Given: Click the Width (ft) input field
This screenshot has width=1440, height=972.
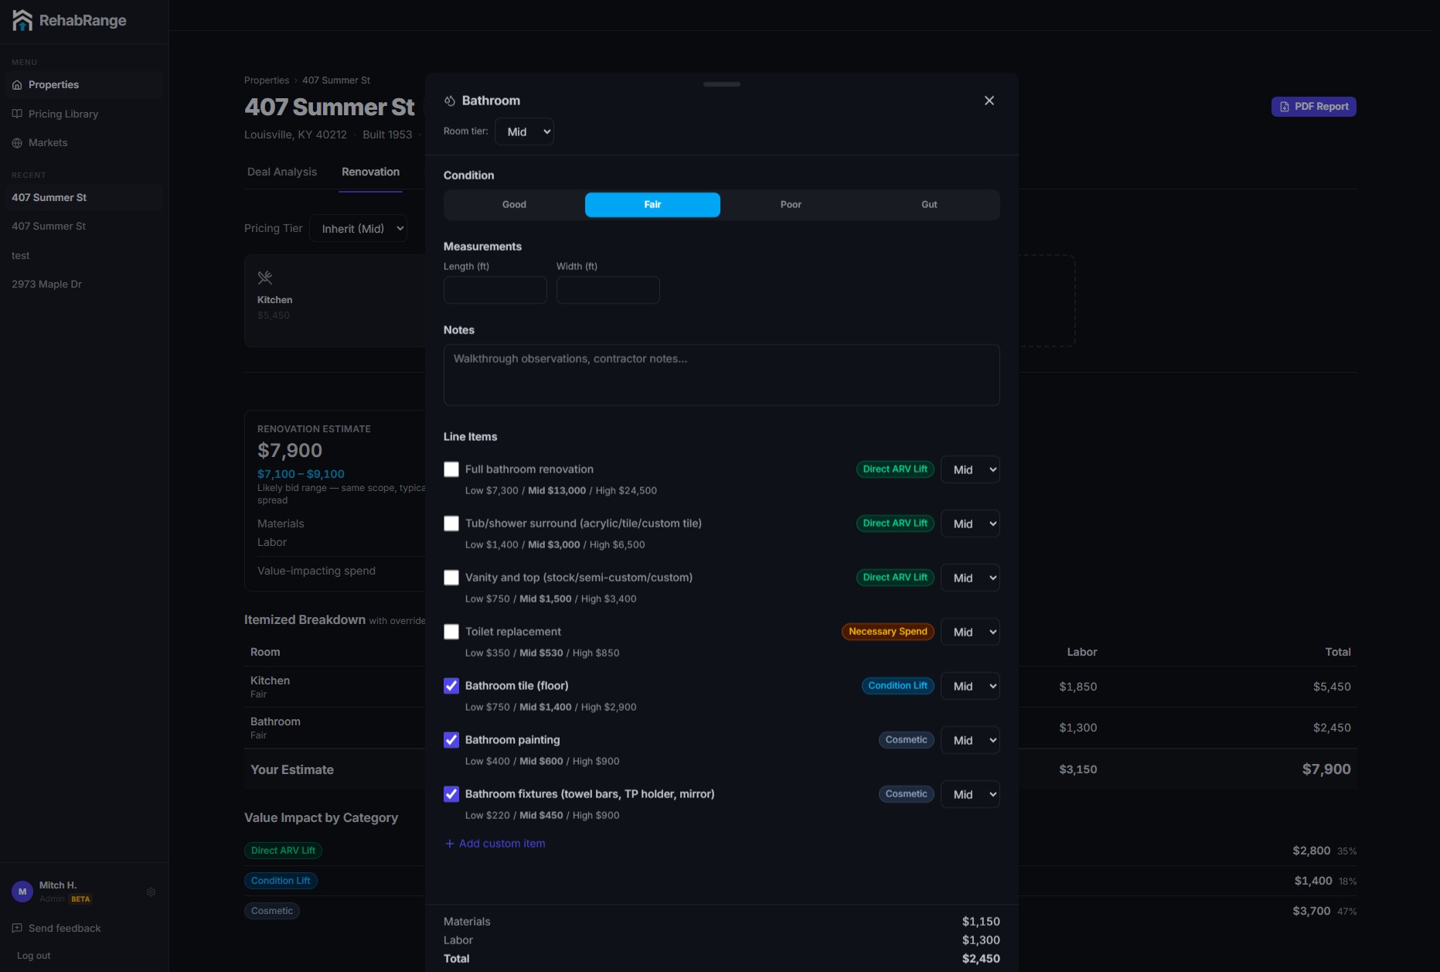Looking at the screenshot, I should click(608, 290).
